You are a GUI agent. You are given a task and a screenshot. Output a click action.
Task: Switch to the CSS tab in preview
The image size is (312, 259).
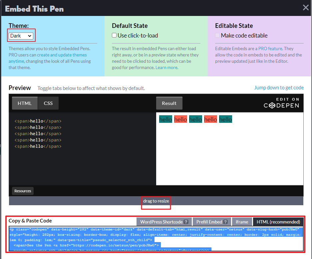(x=48, y=103)
